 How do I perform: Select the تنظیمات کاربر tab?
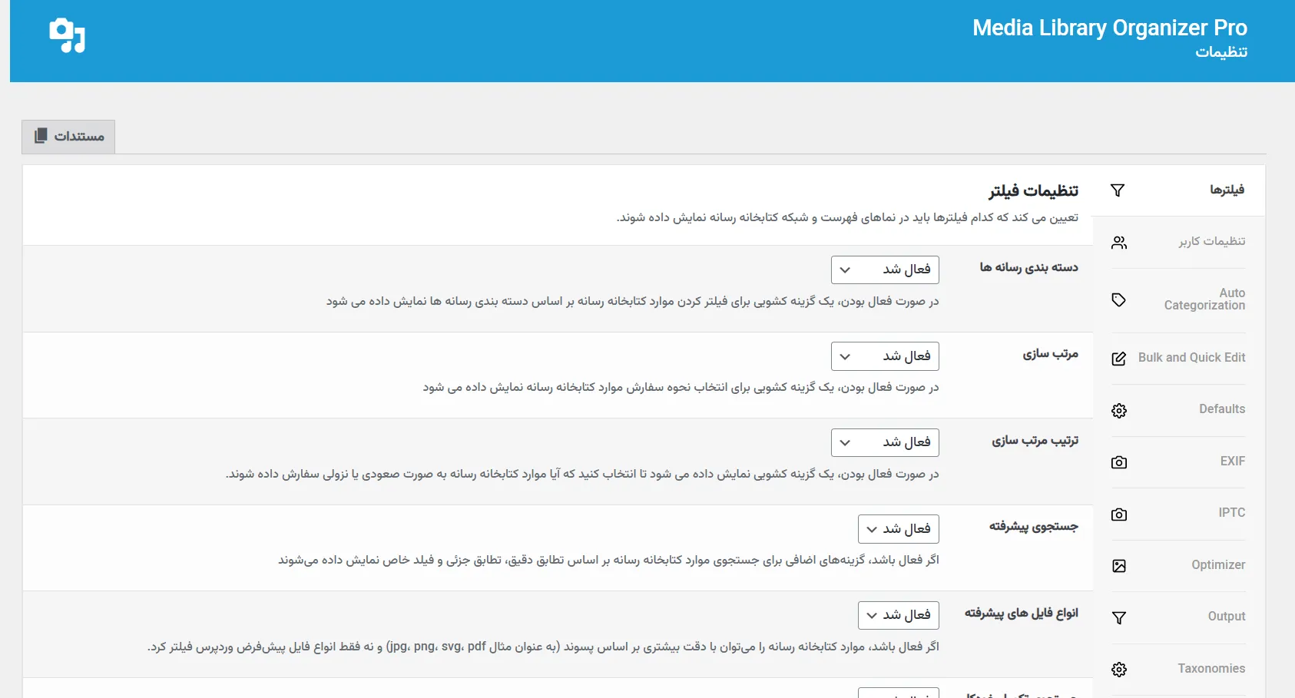1178,242
